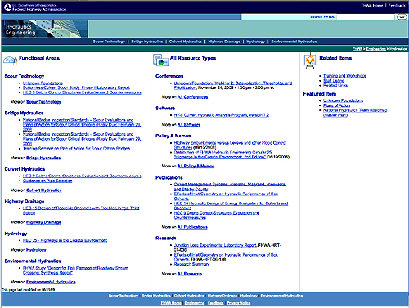Select Hydrology in top navigation bar
Screen dimensions: 409x308
[255, 42]
